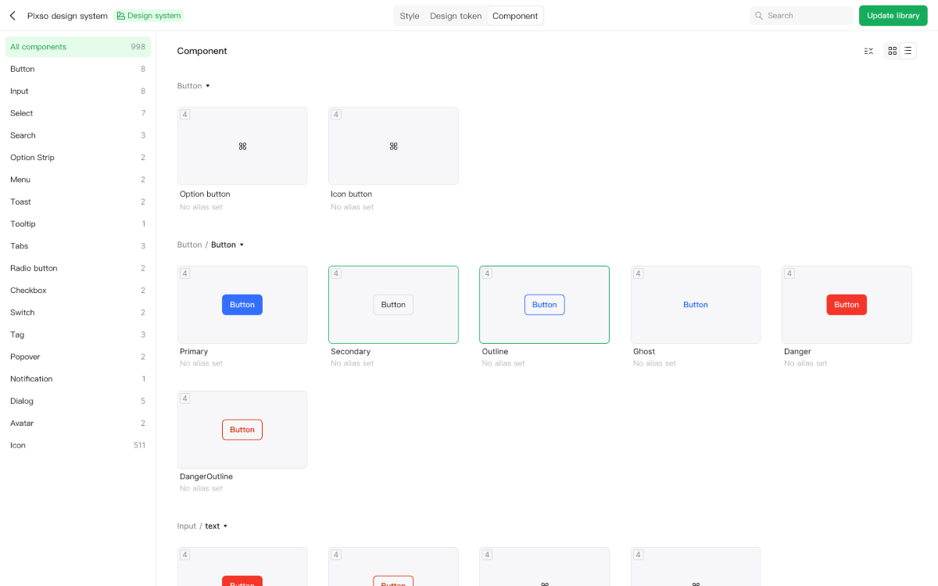Open the Tooltip category
The width and height of the screenshot is (938, 586).
(78, 224)
